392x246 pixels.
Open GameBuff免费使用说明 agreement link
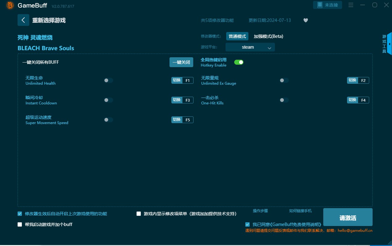(296, 224)
